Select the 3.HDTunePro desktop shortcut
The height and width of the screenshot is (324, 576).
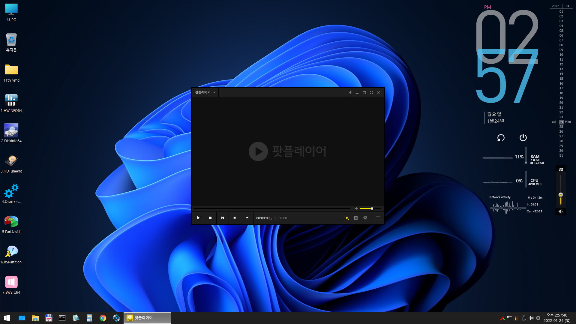click(11, 164)
